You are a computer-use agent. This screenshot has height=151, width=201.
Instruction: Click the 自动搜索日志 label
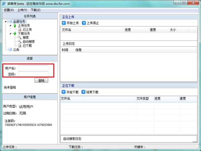[x=72, y=139]
